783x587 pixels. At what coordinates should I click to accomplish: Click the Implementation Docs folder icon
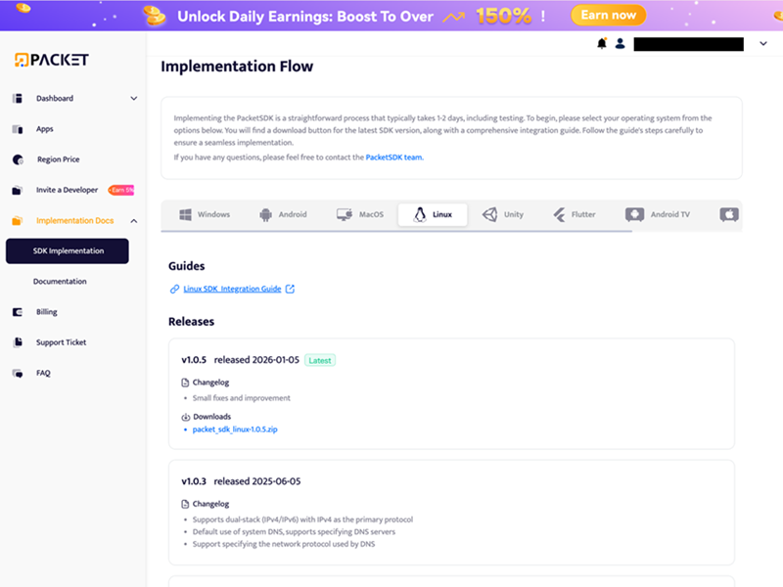point(18,221)
